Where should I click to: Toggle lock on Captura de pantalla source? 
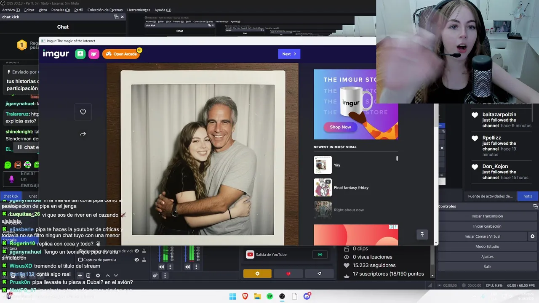tap(144, 260)
